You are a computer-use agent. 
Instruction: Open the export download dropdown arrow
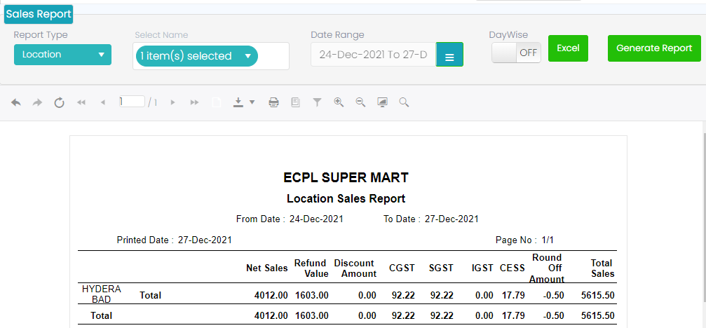tap(252, 102)
